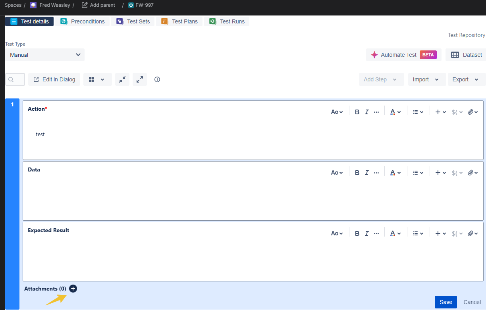Click Edit in Dialog button
486x310 pixels.
pyautogui.click(x=54, y=79)
